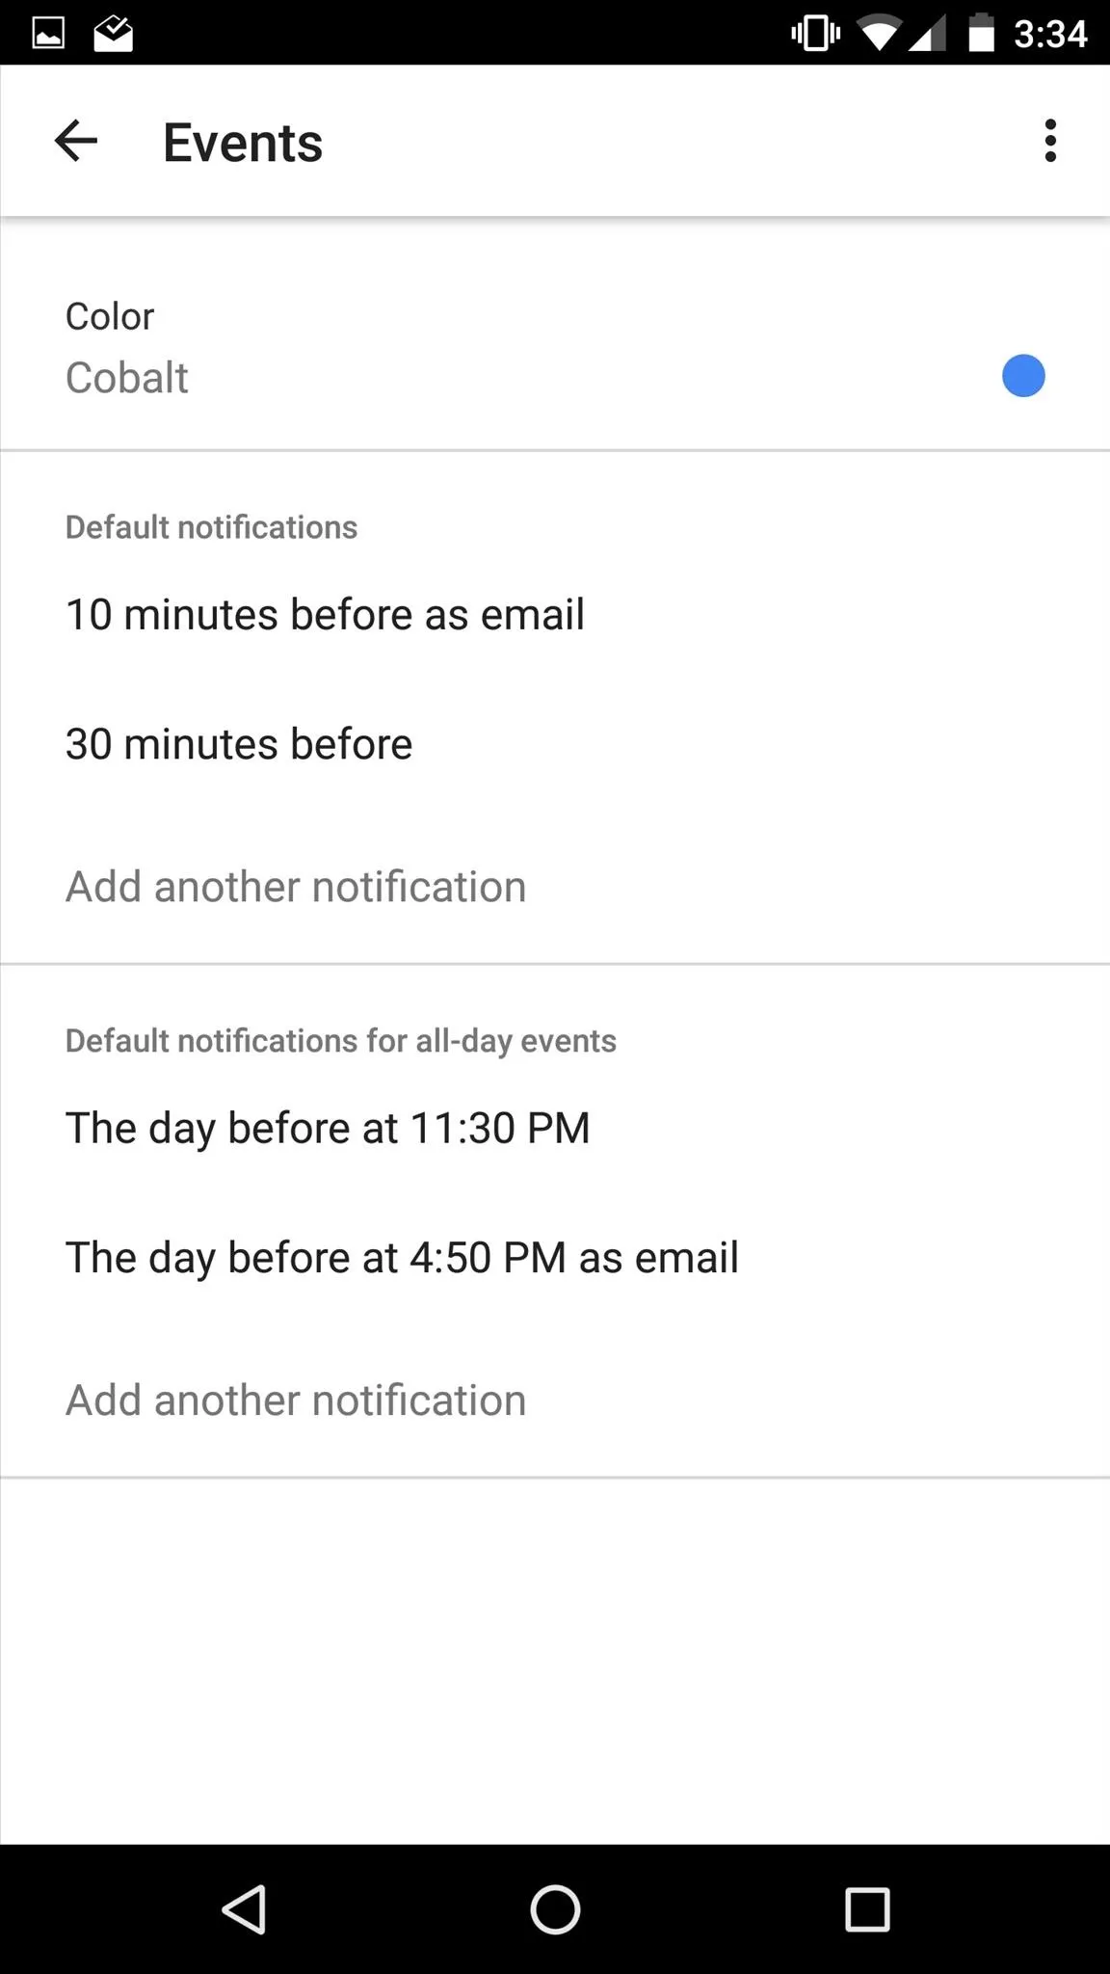The image size is (1110, 1974).
Task: Tap the back arrow icon
Action: click(76, 142)
